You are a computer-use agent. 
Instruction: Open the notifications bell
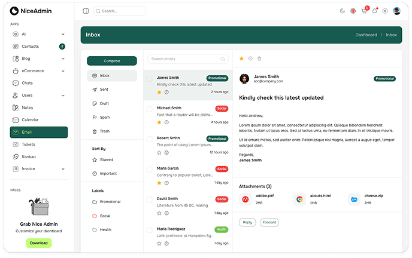point(375,11)
